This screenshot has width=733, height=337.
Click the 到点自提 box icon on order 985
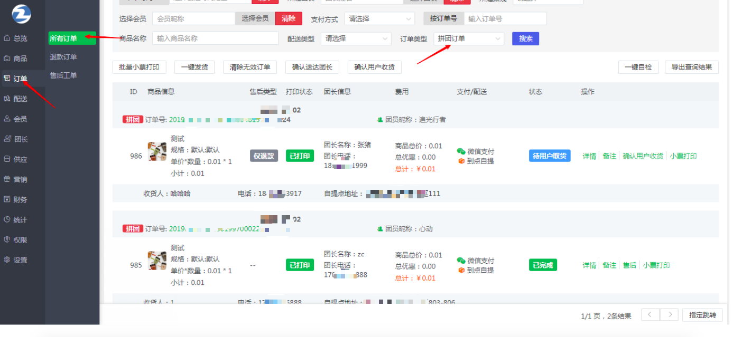[461, 270]
